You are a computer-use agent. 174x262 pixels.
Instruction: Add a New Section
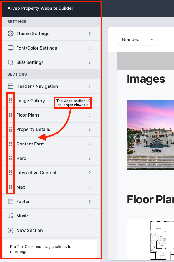[51, 230]
